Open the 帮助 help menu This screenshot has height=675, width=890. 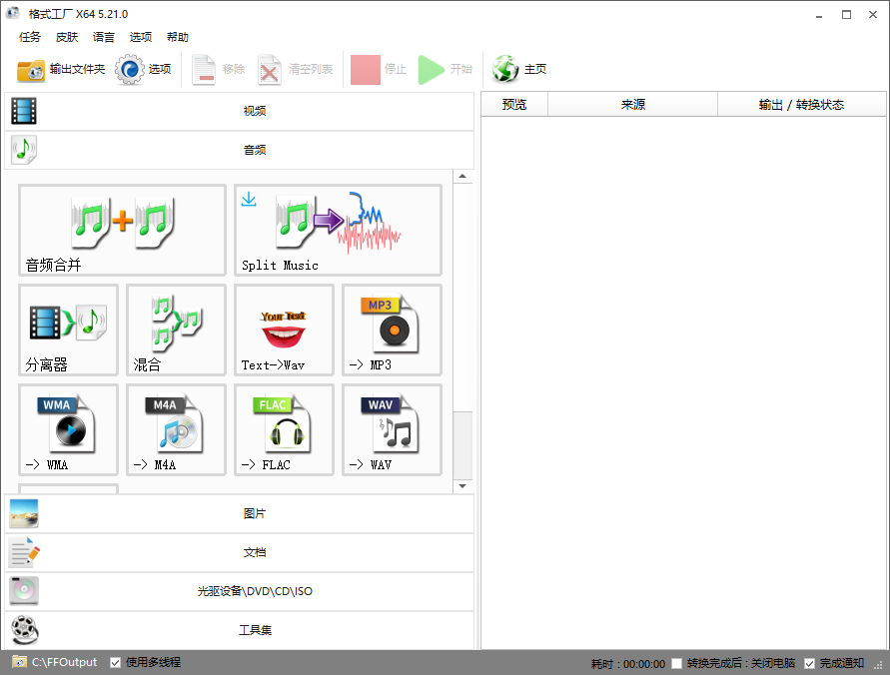click(177, 37)
